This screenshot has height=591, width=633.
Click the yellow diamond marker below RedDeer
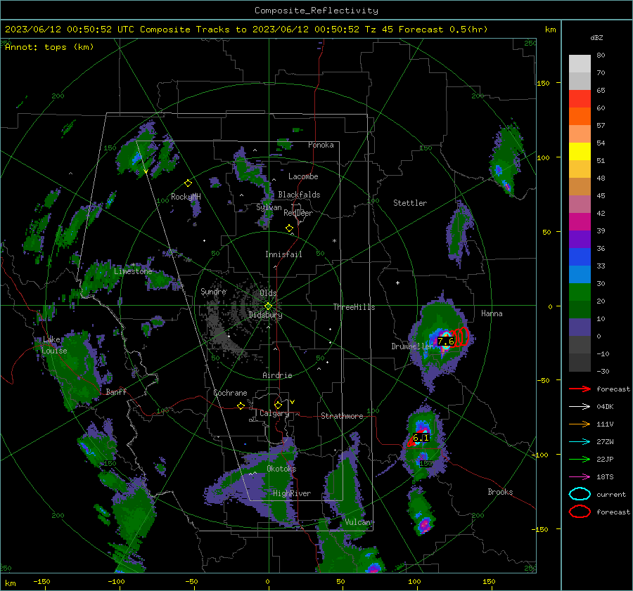(x=289, y=228)
